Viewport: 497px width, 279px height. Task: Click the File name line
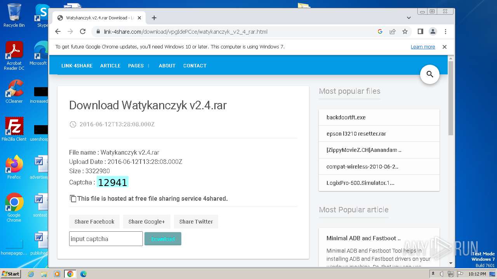(114, 152)
